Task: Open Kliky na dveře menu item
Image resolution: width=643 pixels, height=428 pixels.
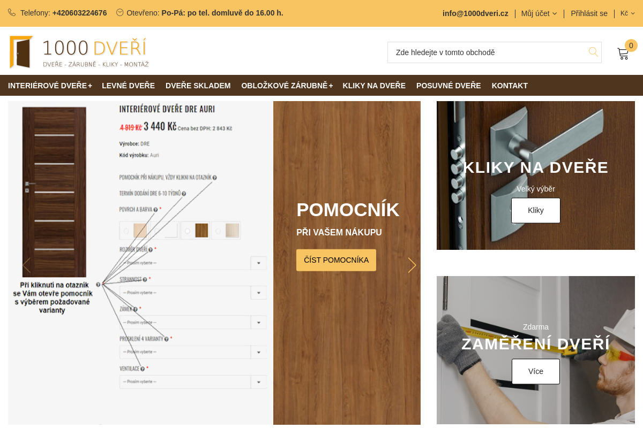Action: pos(374,86)
